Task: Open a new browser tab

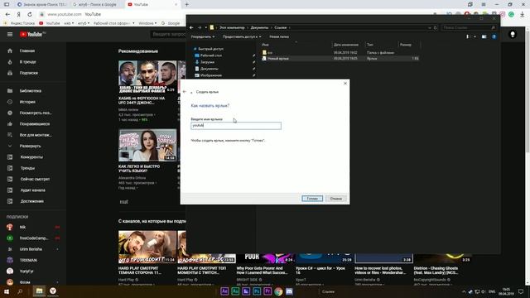Action: click(186, 4)
